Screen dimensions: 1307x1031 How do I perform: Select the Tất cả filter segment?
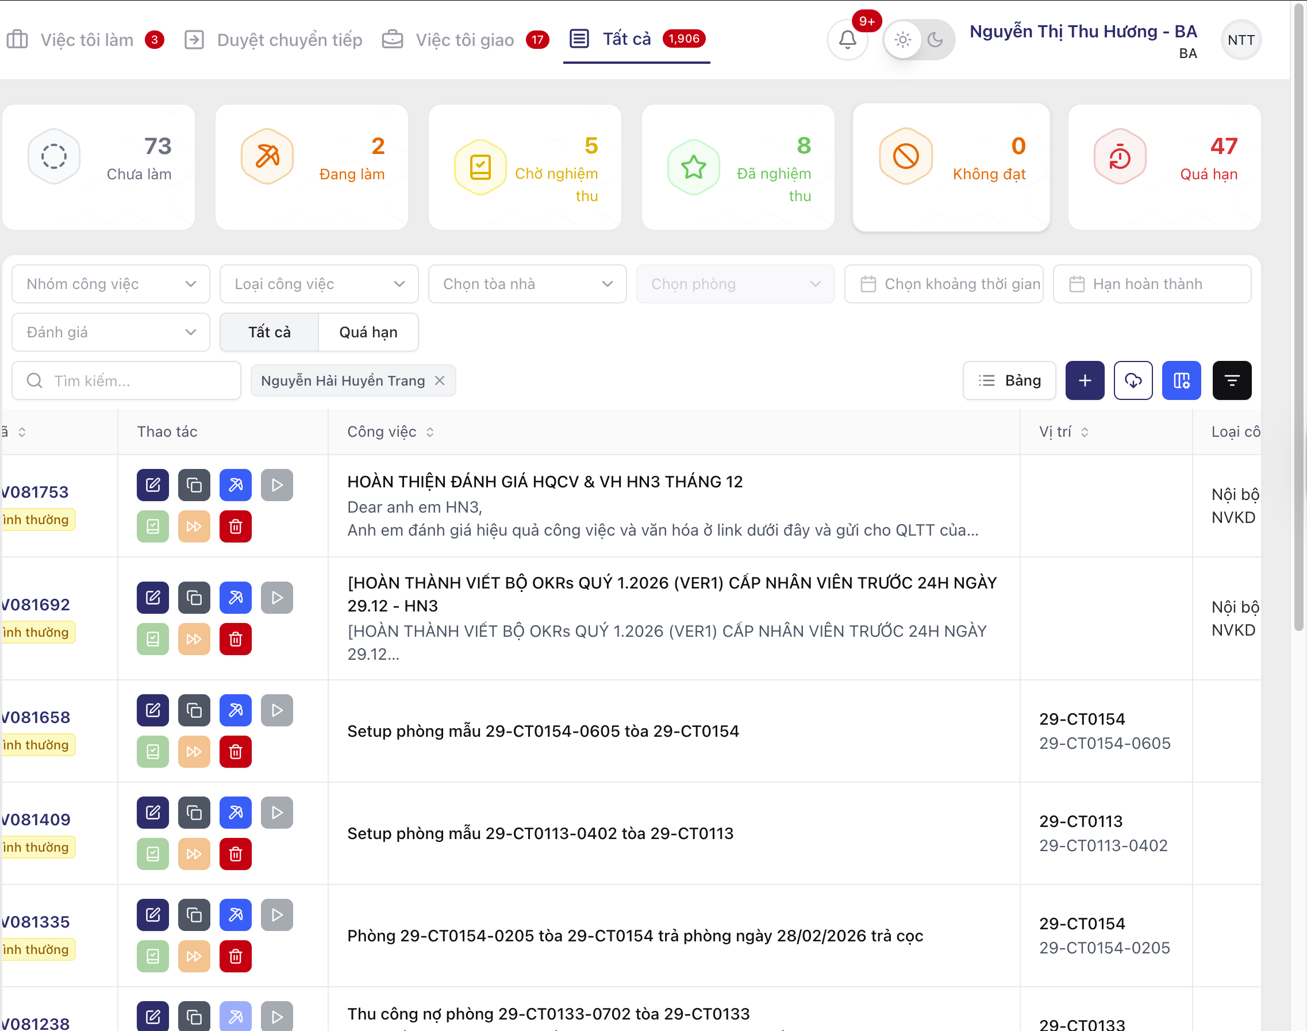pyautogui.click(x=269, y=332)
